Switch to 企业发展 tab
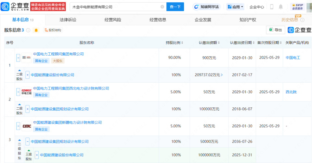Screen dimensions: 312x163 click(x=203, y=20)
